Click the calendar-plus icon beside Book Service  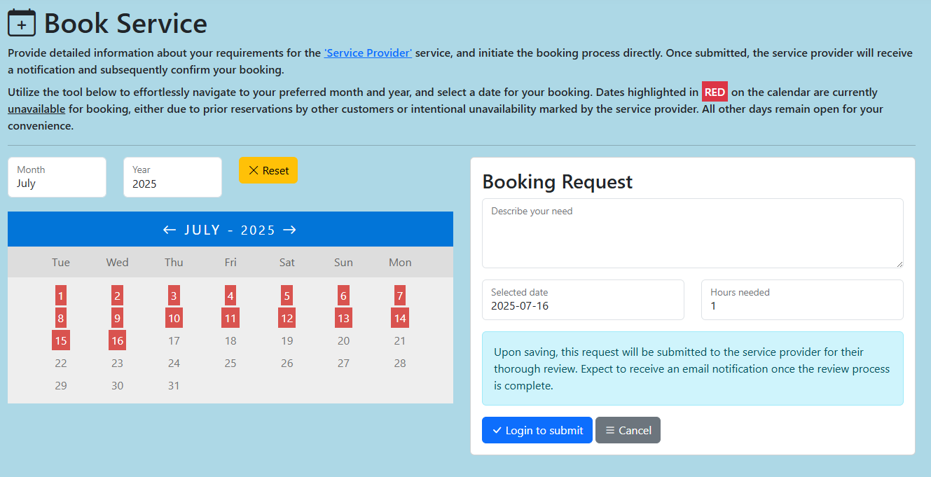[22, 23]
